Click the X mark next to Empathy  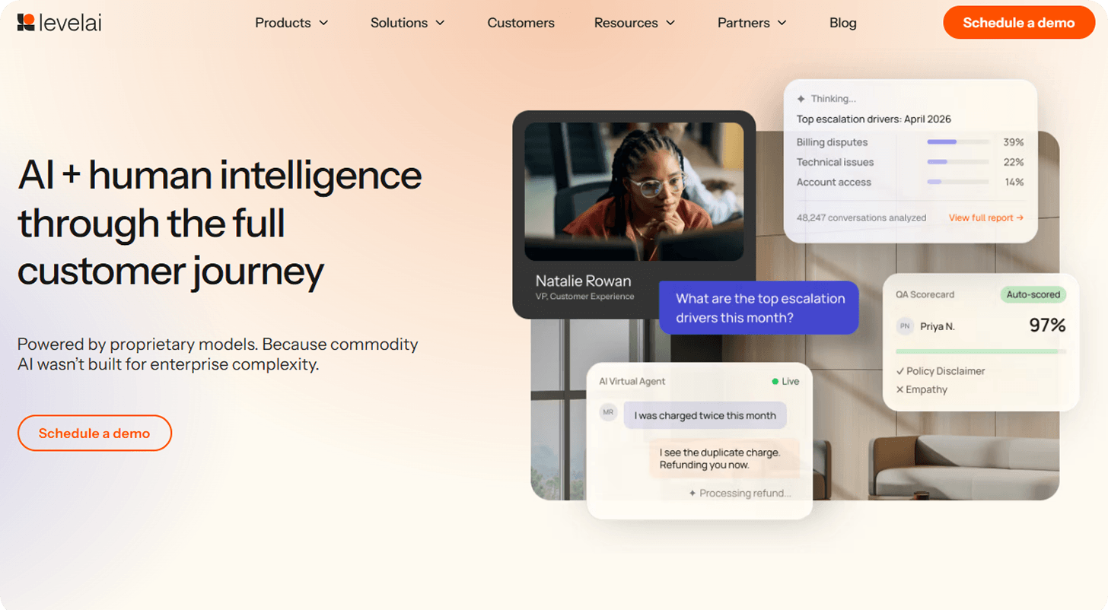pos(899,390)
